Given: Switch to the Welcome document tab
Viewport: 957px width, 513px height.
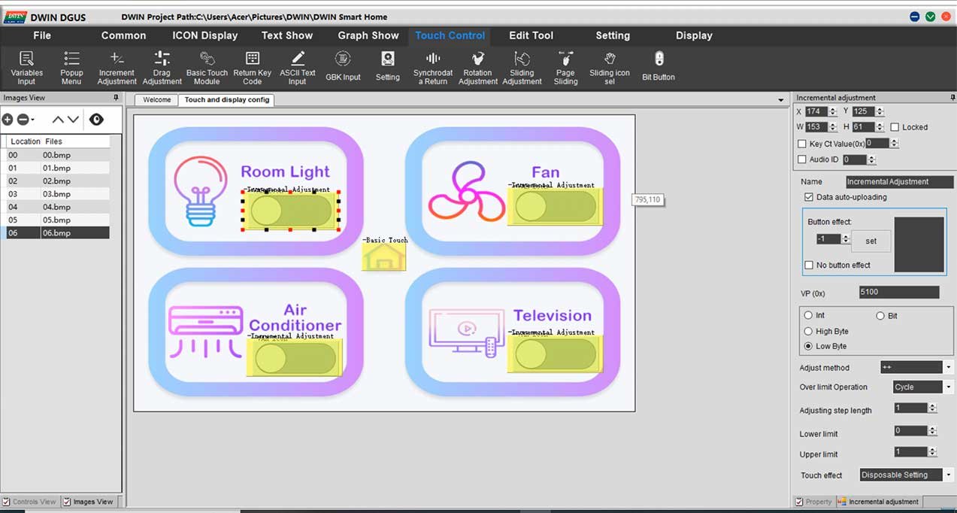Looking at the screenshot, I should (157, 99).
